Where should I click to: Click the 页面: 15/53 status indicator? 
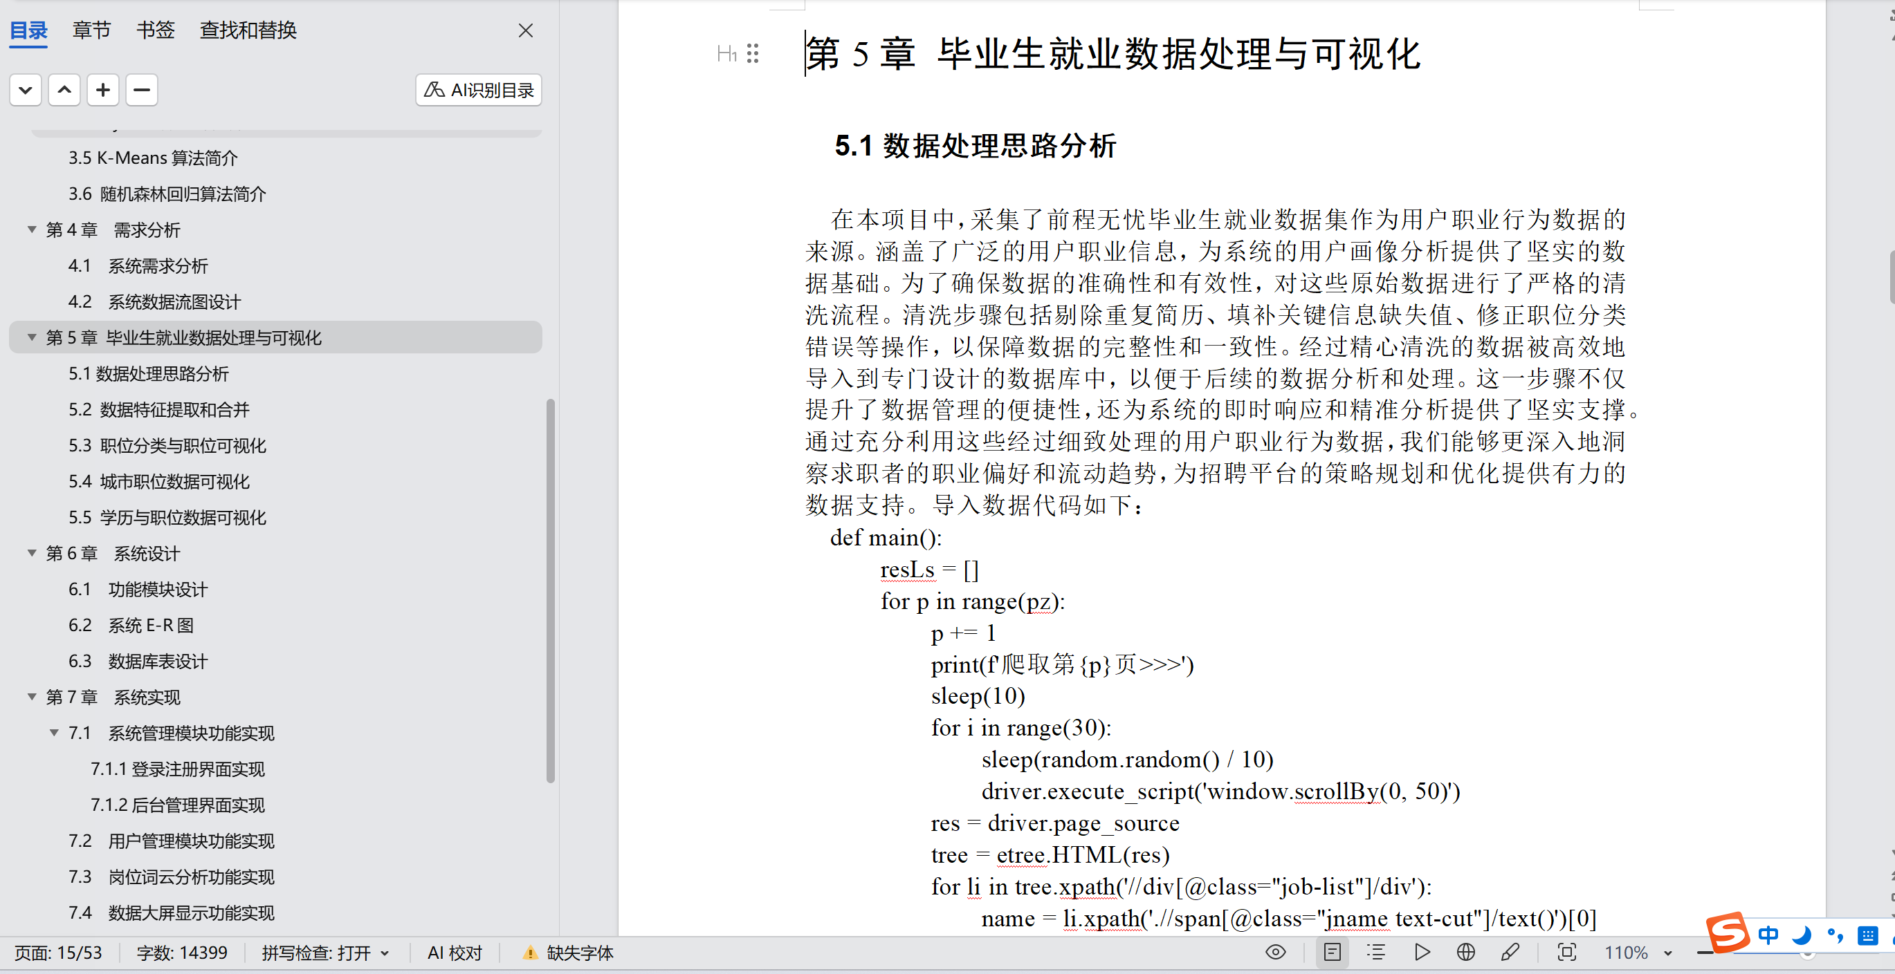tap(58, 953)
